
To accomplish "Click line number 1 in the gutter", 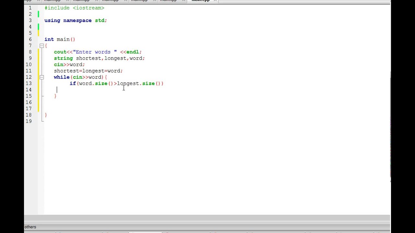I will [30, 8].
